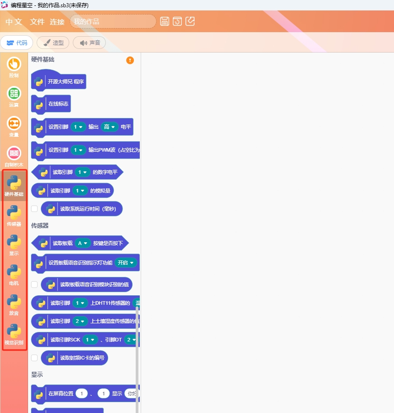The height and width of the screenshot is (413, 394).
Task: Check the 读取板载语音识别模块识别的值 checkbox
Action: tap(34, 284)
